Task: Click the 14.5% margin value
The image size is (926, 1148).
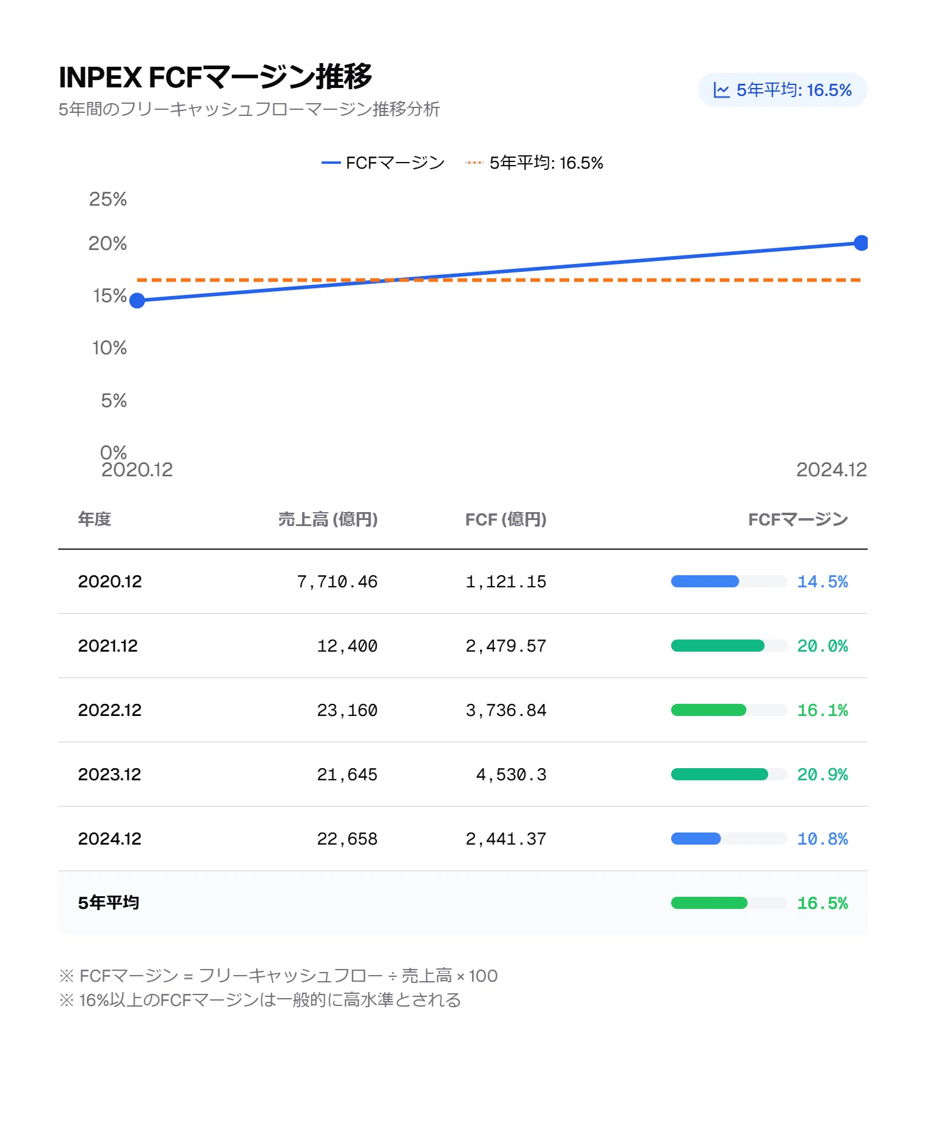Action: (822, 582)
